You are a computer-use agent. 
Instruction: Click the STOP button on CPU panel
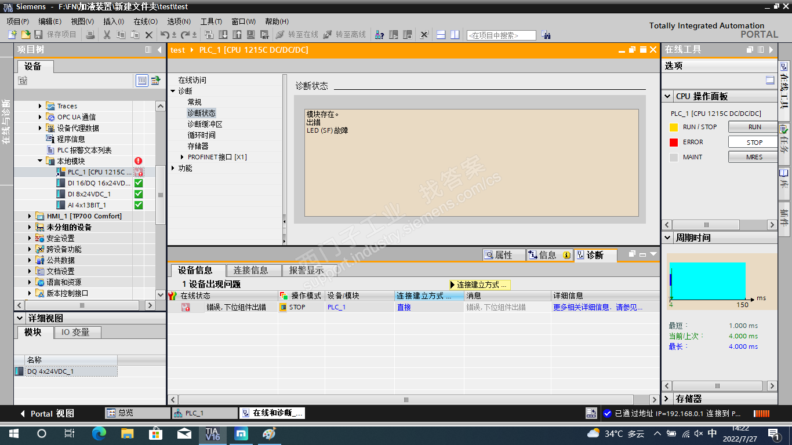pyautogui.click(x=754, y=142)
